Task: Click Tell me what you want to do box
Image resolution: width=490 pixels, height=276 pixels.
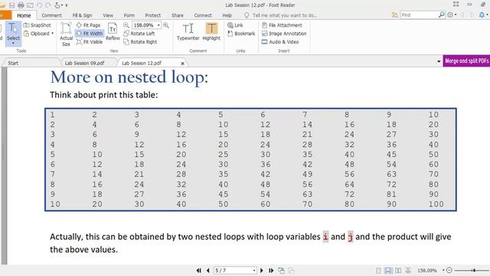Action: pyautogui.click(x=281, y=15)
